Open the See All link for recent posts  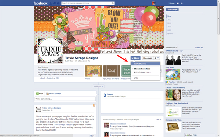pos(159,119)
